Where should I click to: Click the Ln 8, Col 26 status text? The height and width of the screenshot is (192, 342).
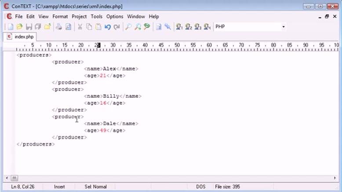tap(23, 187)
